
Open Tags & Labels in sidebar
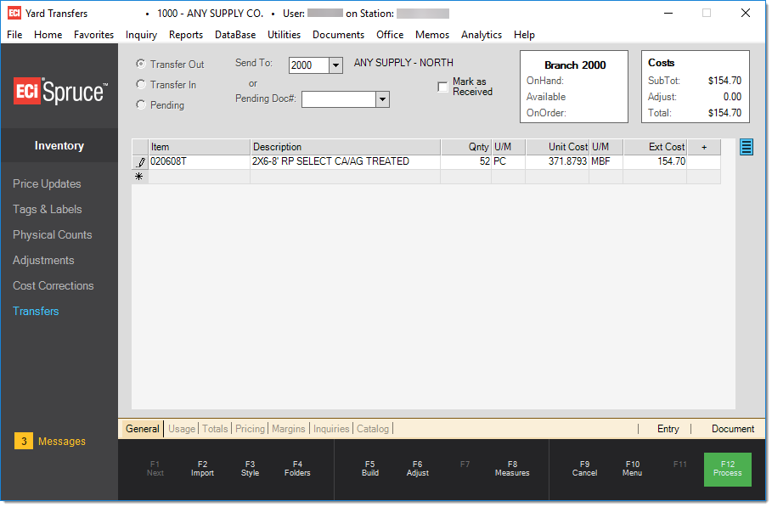click(48, 210)
